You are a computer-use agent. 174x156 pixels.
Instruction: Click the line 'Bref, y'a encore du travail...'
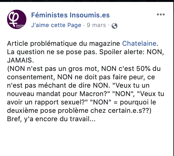pyautogui.click(x=51, y=119)
